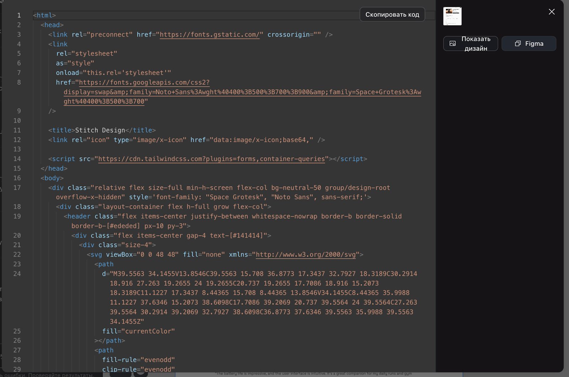The image size is (569, 377).
Task: Click the layout-container div on line 18
Action: 164,206
